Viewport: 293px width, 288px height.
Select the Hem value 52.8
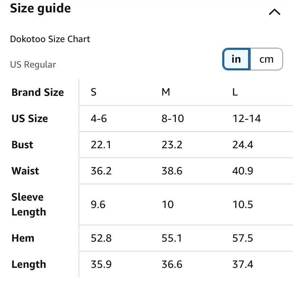coord(101,238)
